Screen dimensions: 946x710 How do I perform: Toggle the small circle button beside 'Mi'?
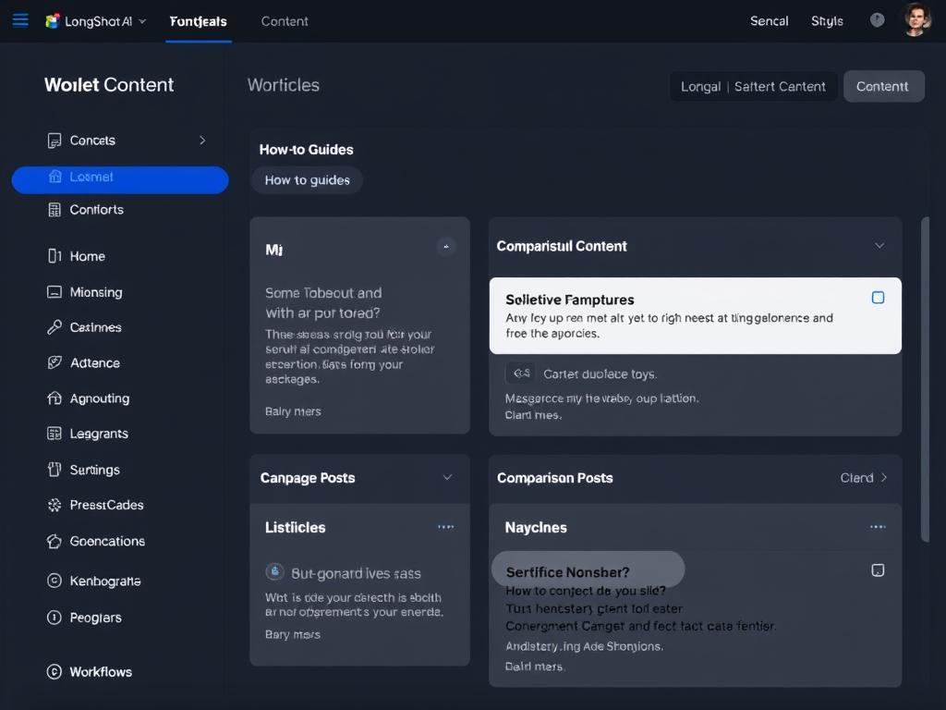(446, 246)
